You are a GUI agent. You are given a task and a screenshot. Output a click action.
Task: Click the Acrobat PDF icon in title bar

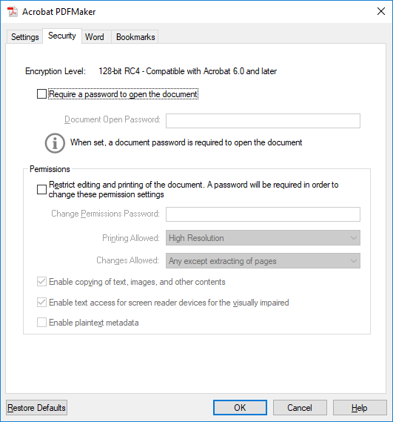tap(12, 12)
